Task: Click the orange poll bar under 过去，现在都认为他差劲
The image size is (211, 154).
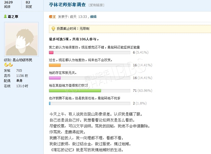Action: (x=55, y=65)
